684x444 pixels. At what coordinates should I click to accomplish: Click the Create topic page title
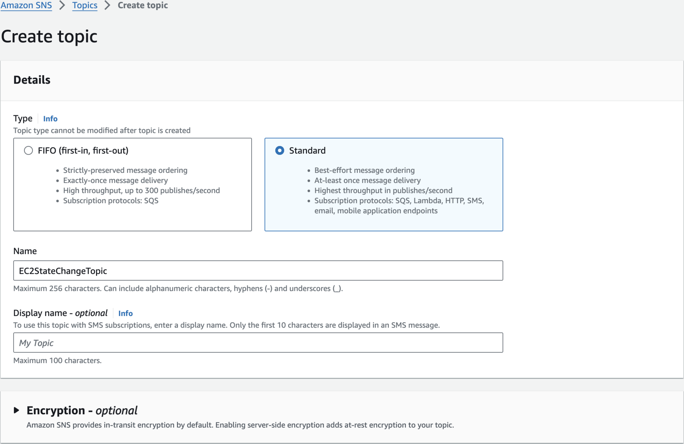pyautogui.click(x=49, y=36)
